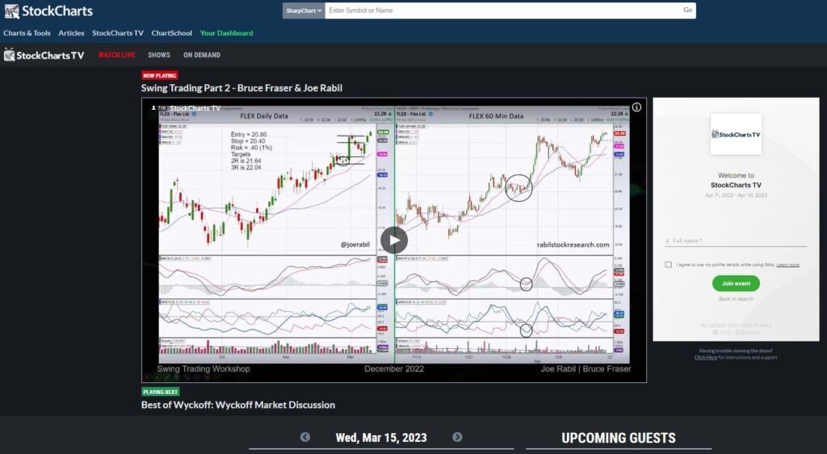This screenshot has height=454, width=827.
Task: Open the Charts & Tools menu
Action: (27, 33)
